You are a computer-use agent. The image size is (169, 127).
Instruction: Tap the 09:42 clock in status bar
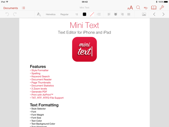coord(85,2)
